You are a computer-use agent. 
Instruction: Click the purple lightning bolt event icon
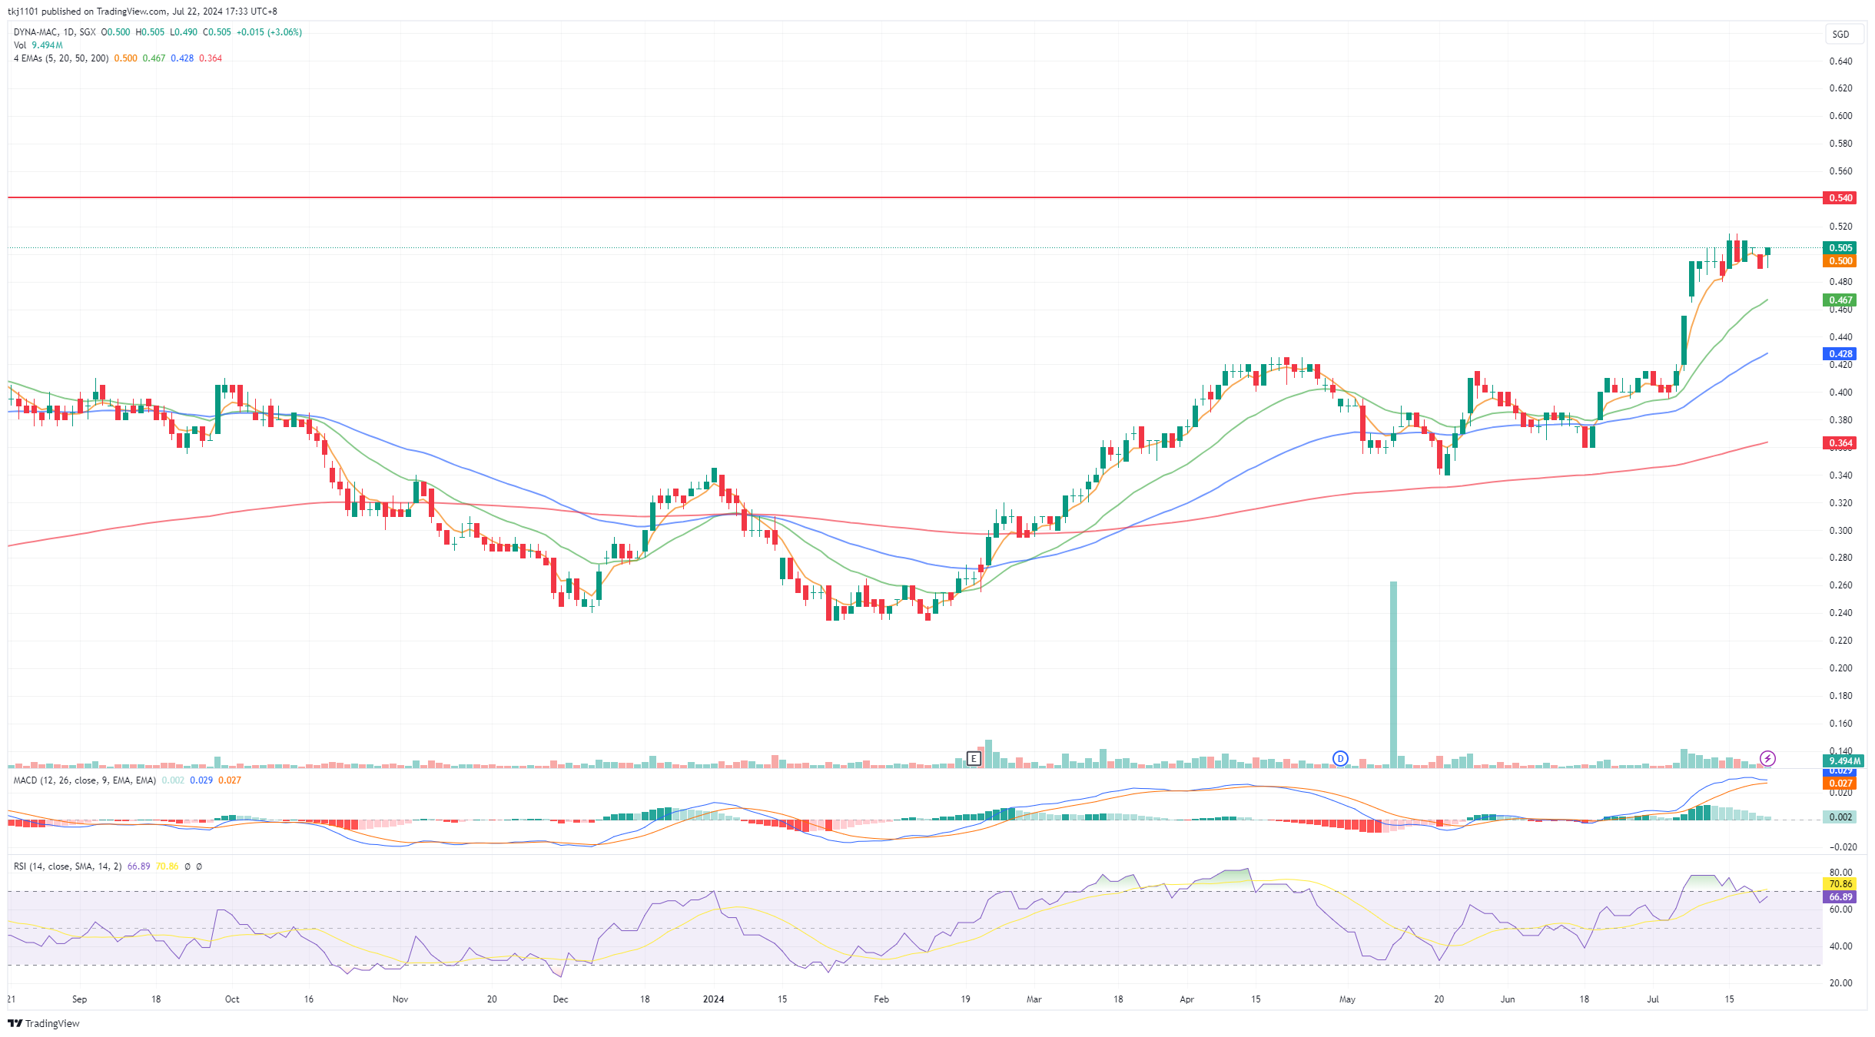pyautogui.click(x=1767, y=758)
